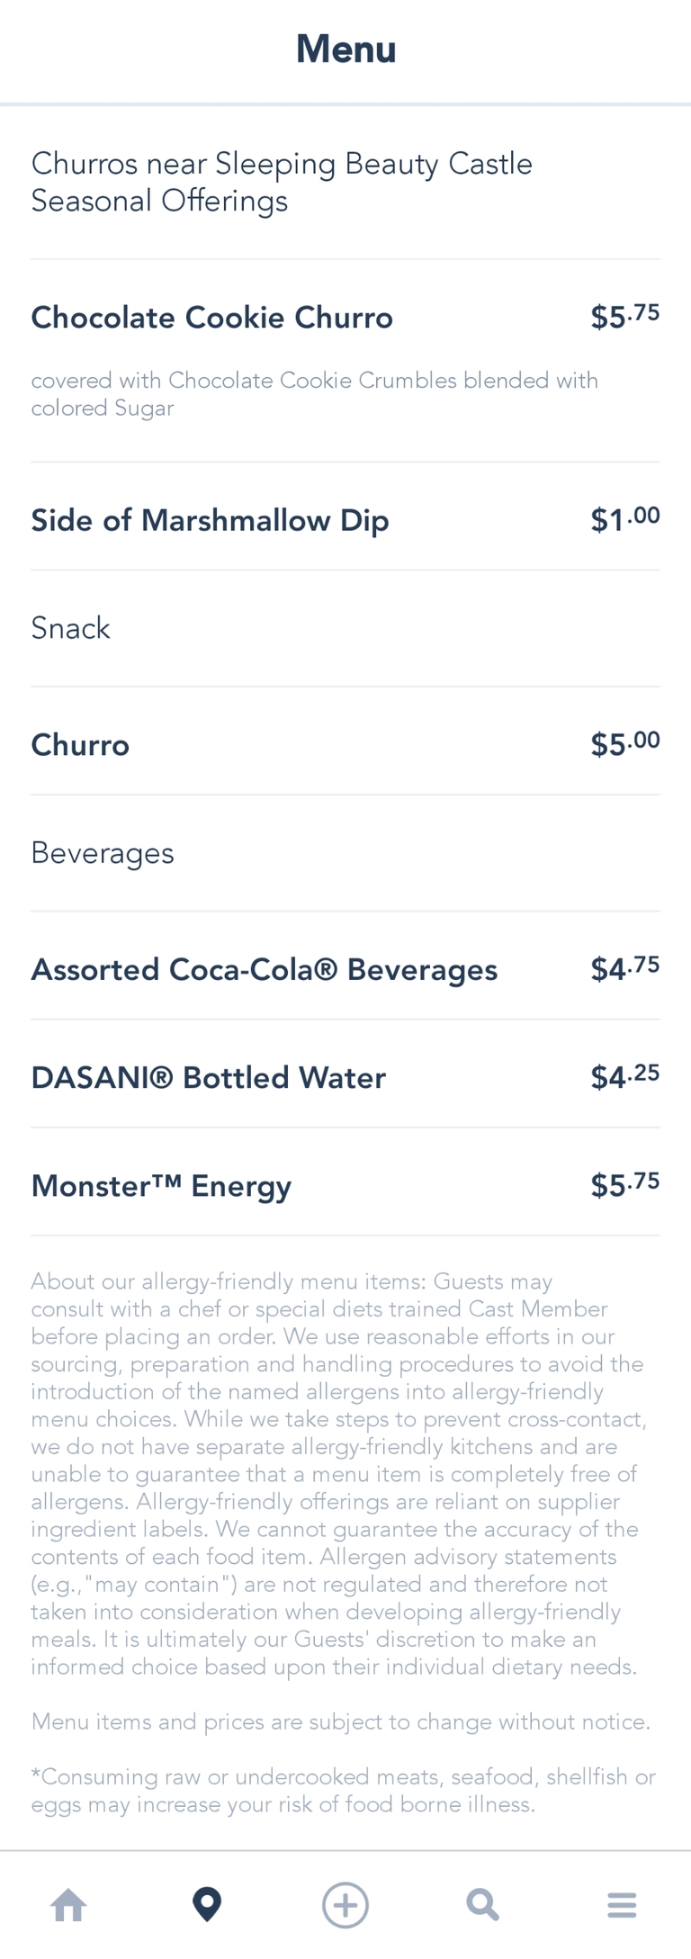The height and width of the screenshot is (1959, 691).
Task: Select DASANI Bottled Water
Action: 208,1078
